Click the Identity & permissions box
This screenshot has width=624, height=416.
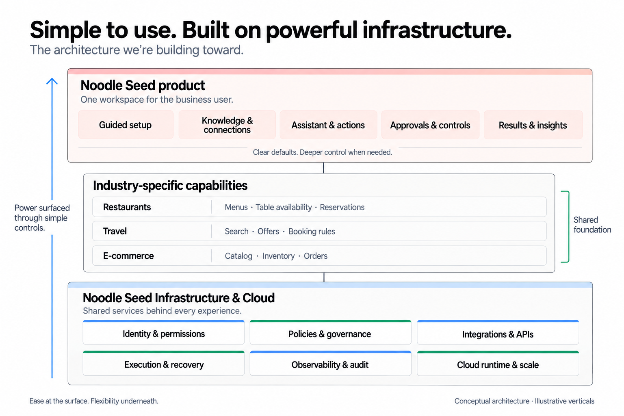(x=164, y=332)
